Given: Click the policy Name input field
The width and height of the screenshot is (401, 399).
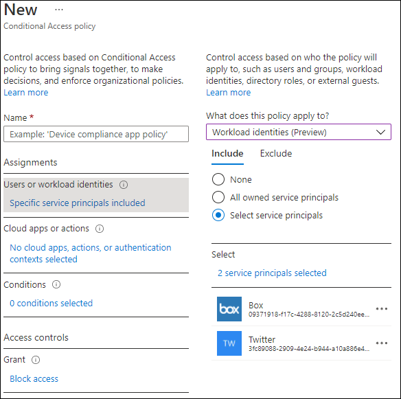Looking at the screenshot, I should (96, 134).
